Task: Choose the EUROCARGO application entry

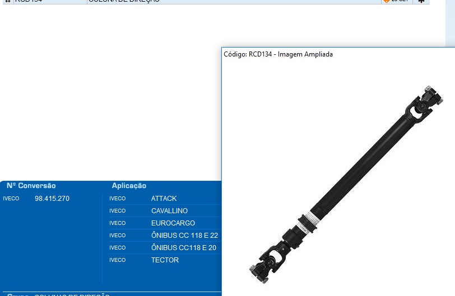Action: [x=173, y=223]
